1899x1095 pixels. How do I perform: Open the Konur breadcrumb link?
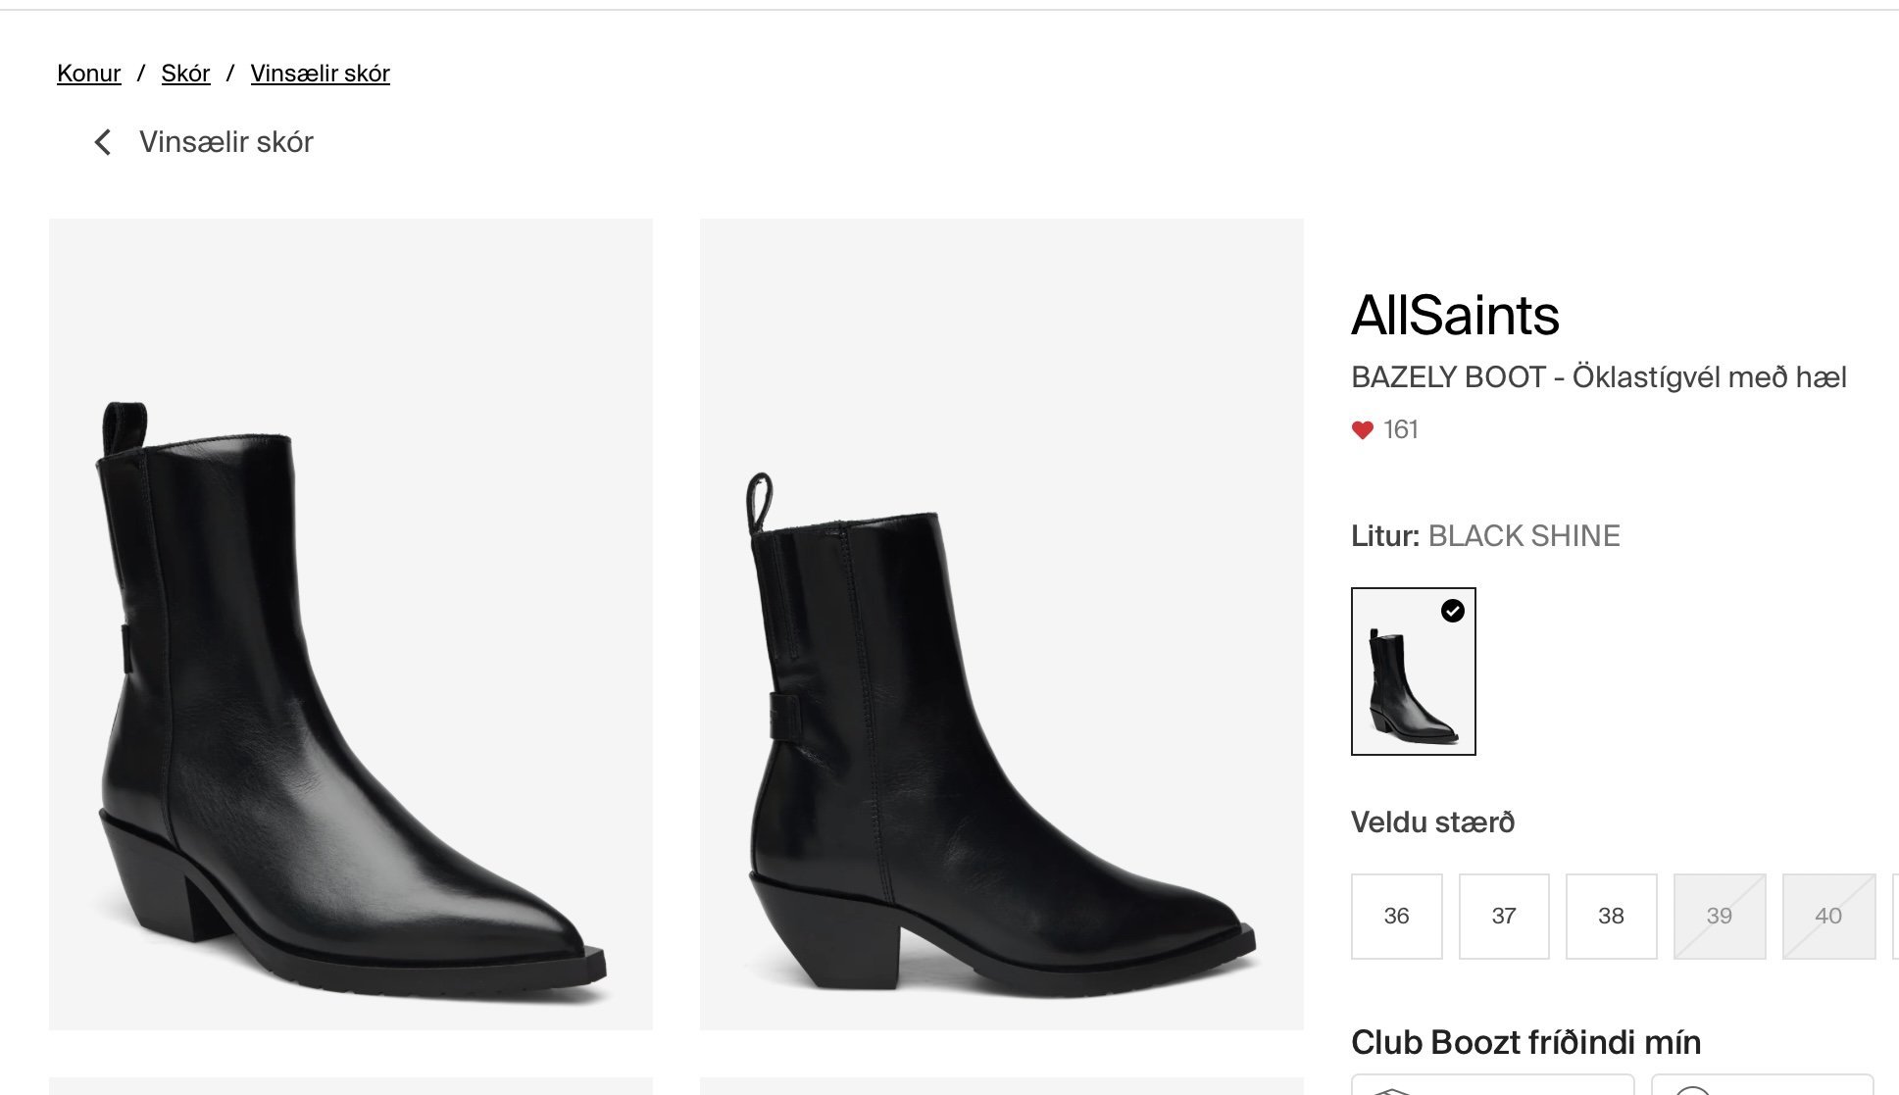coord(89,74)
